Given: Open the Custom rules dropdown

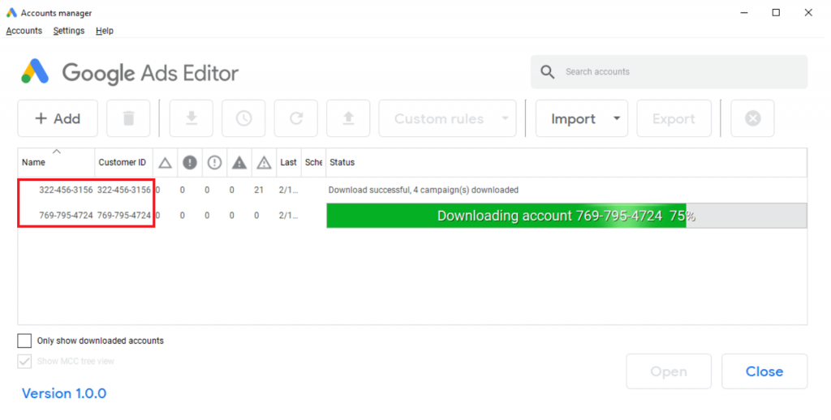Looking at the screenshot, I should tap(447, 118).
